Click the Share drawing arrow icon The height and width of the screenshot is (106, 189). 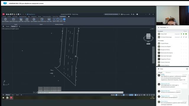[x=27, y=14]
